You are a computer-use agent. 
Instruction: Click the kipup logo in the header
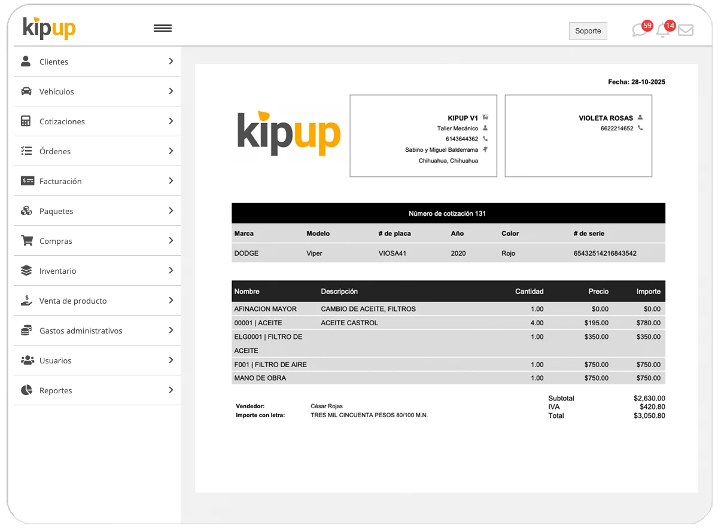click(48, 28)
